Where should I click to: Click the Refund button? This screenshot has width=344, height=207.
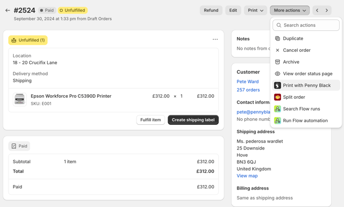click(x=211, y=10)
